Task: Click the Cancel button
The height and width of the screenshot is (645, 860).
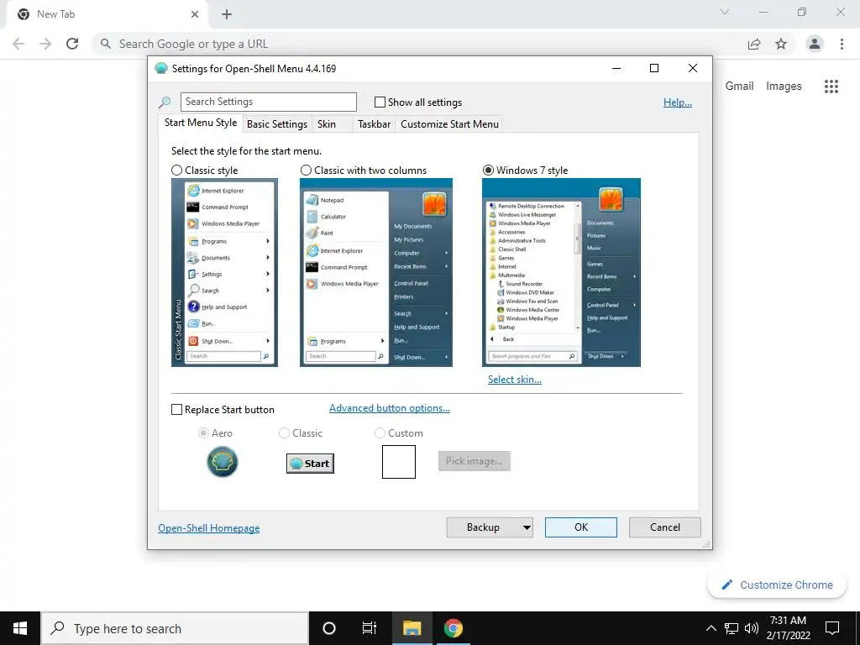Action: point(665,527)
